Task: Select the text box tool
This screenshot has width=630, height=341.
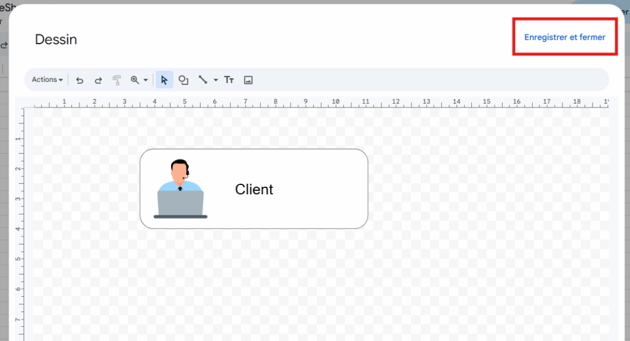Action: [x=229, y=80]
